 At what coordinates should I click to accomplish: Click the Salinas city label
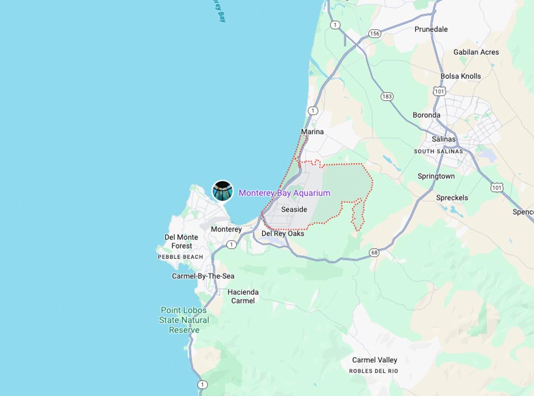[x=443, y=139]
